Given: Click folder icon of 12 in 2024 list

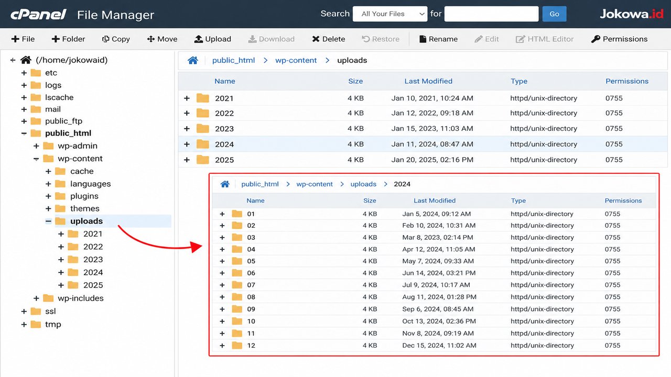Looking at the screenshot, I should point(237,345).
